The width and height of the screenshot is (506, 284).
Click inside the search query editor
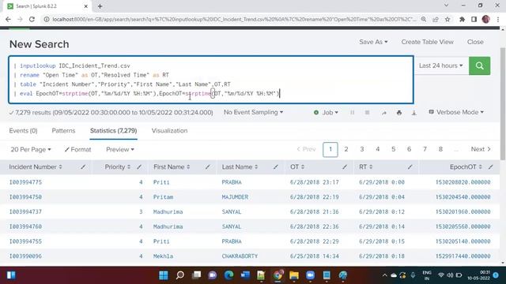click(x=211, y=80)
